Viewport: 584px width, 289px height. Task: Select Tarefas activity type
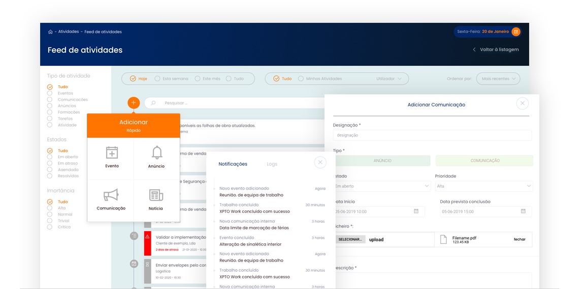(60, 119)
